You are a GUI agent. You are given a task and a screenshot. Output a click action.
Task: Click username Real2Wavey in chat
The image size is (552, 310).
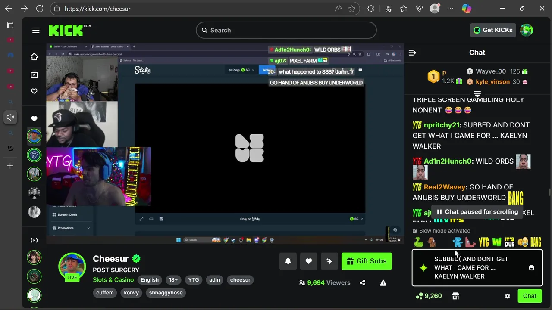coord(445,187)
